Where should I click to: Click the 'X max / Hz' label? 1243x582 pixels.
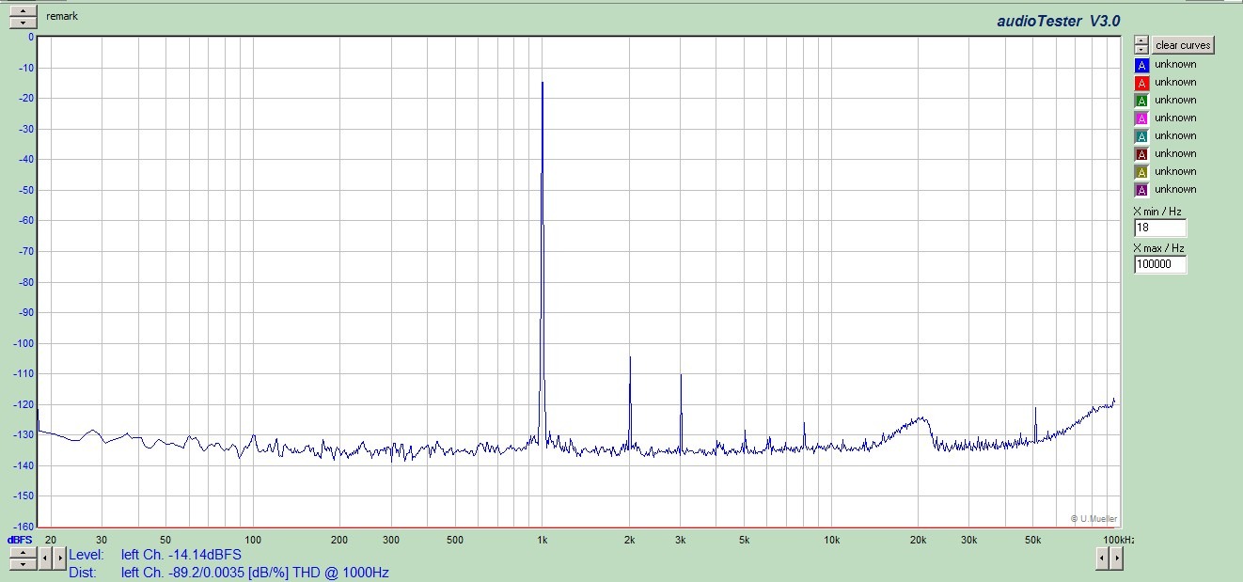[1159, 248]
